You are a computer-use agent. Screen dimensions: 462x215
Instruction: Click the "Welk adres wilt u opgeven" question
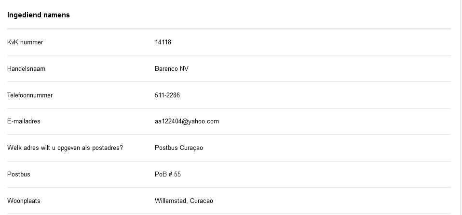pyautogui.click(x=65, y=148)
